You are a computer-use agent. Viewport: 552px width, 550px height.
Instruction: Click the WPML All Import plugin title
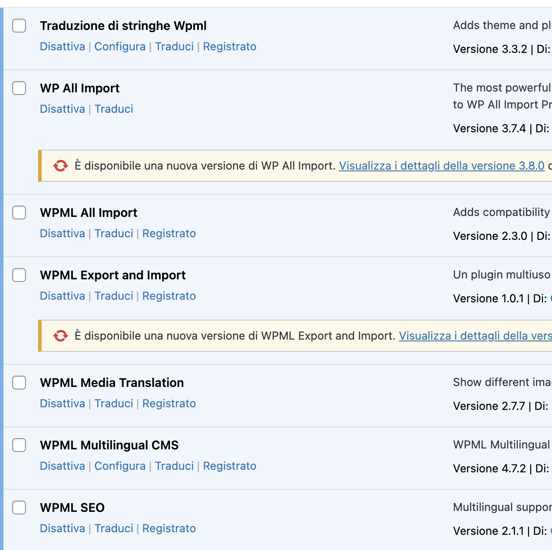tap(88, 213)
